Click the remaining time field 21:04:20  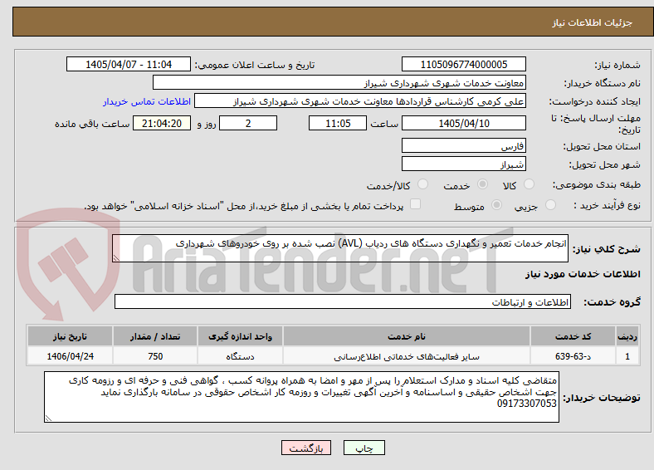coord(162,123)
